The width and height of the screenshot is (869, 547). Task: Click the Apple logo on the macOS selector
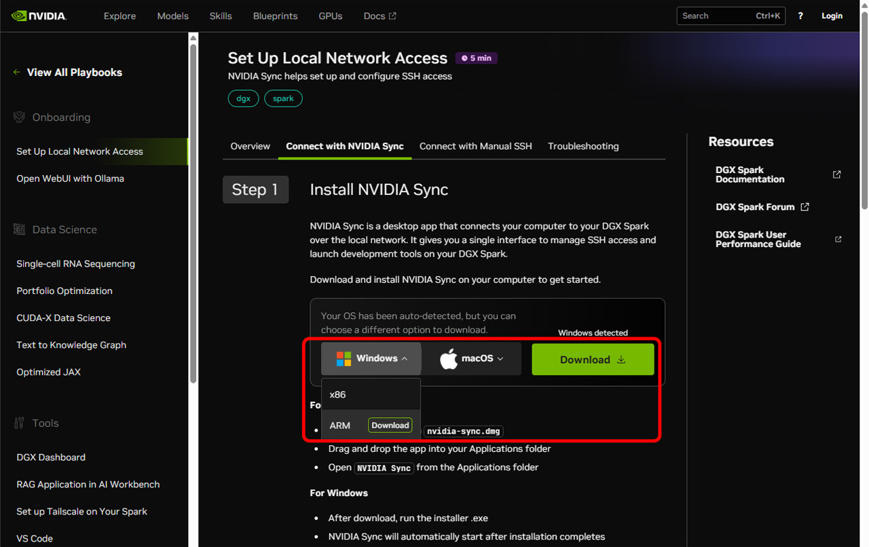pos(449,359)
